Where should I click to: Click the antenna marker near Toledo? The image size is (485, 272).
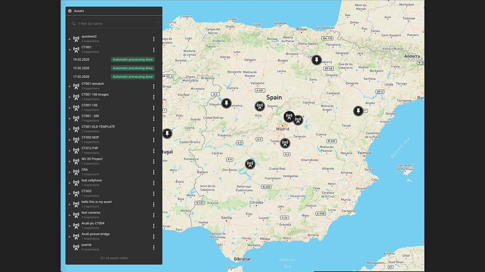285,143
